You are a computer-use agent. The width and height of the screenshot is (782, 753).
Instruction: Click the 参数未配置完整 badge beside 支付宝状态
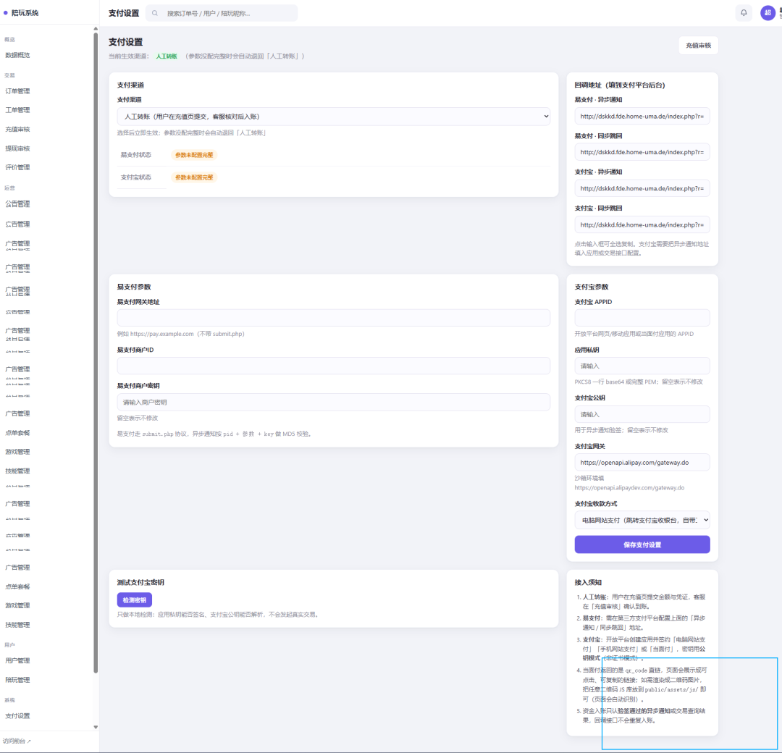coord(194,177)
